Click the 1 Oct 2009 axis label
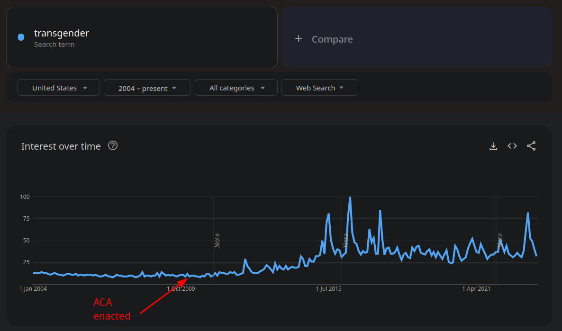Screen dimensions: 562x331 click(x=181, y=288)
